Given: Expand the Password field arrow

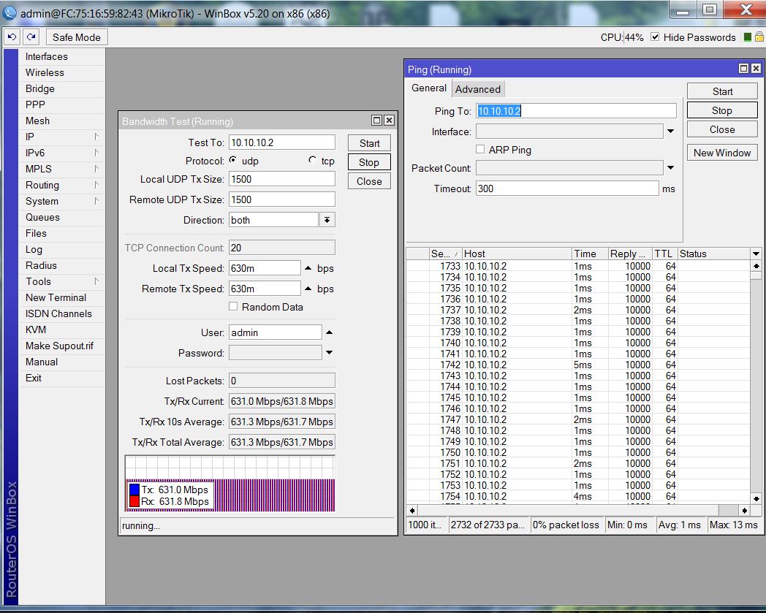Looking at the screenshot, I should (x=329, y=353).
